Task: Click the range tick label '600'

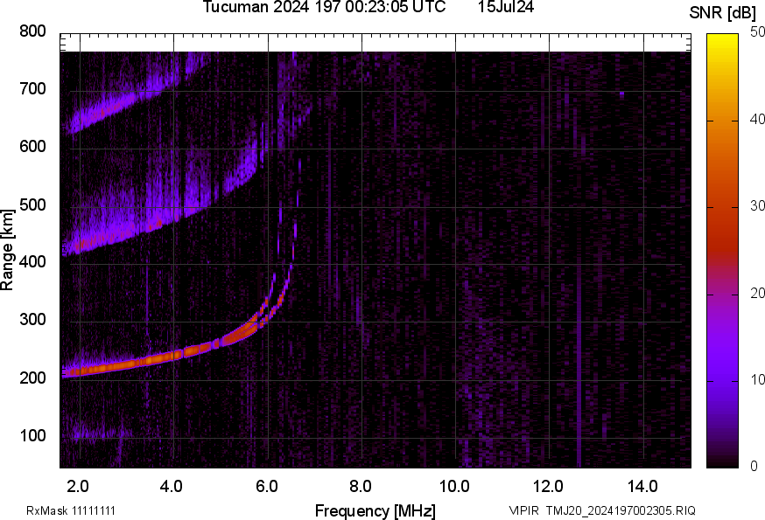Action: [x=32, y=147]
